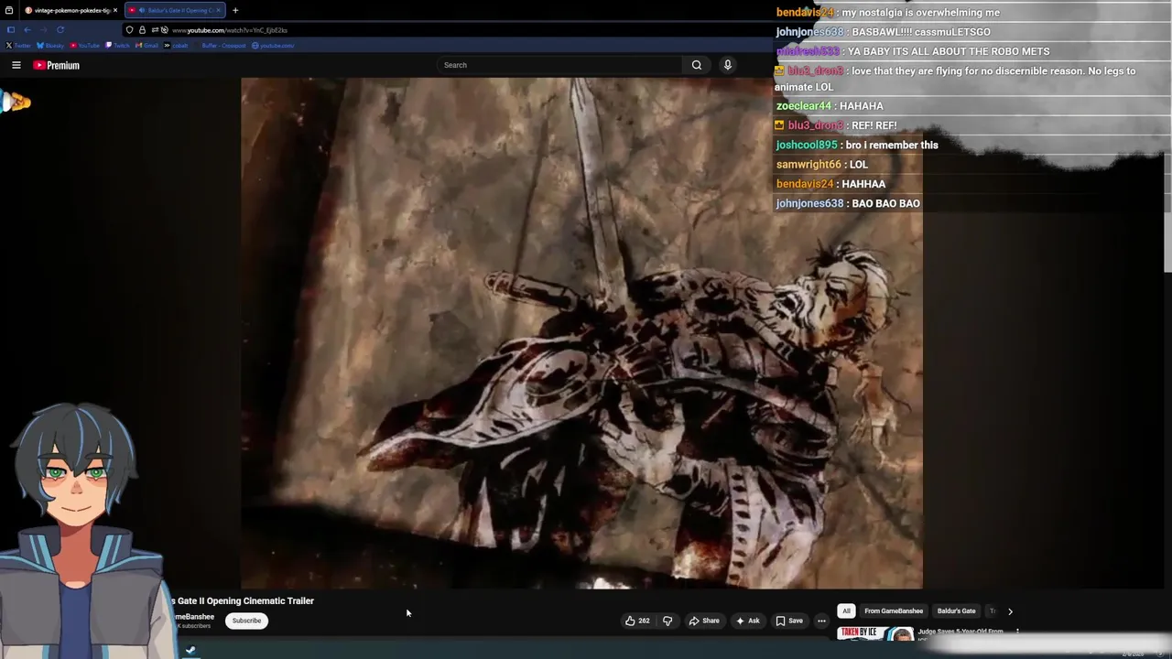The width and height of the screenshot is (1172, 659).
Task: Open Judge Saves 5-Year-Old video thumbnail
Action: click(875, 633)
